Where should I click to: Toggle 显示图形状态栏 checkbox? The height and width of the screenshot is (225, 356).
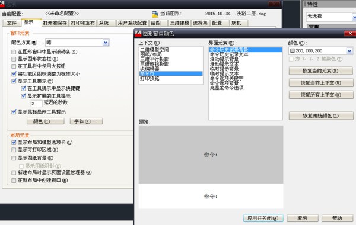pyautogui.click(x=14, y=59)
